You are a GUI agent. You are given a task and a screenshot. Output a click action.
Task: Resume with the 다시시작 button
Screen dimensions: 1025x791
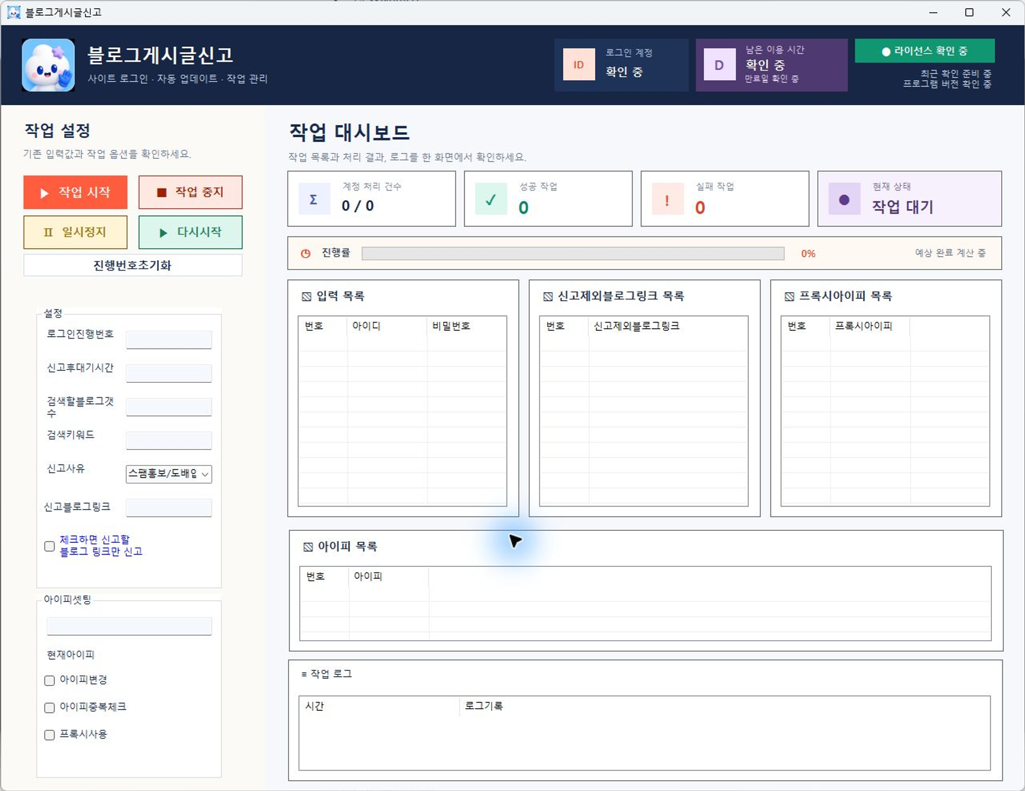(x=190, y=232)
